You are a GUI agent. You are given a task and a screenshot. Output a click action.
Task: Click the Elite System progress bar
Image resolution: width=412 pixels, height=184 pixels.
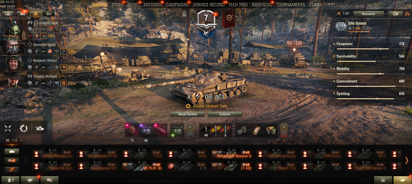359,32
